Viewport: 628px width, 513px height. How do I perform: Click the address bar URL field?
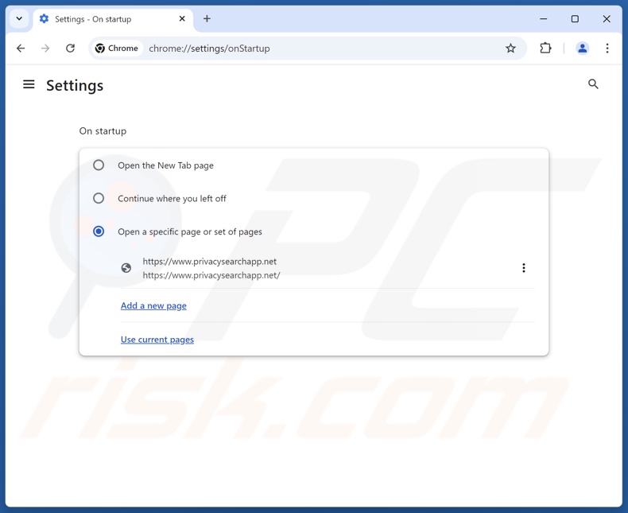coord(318,49)
